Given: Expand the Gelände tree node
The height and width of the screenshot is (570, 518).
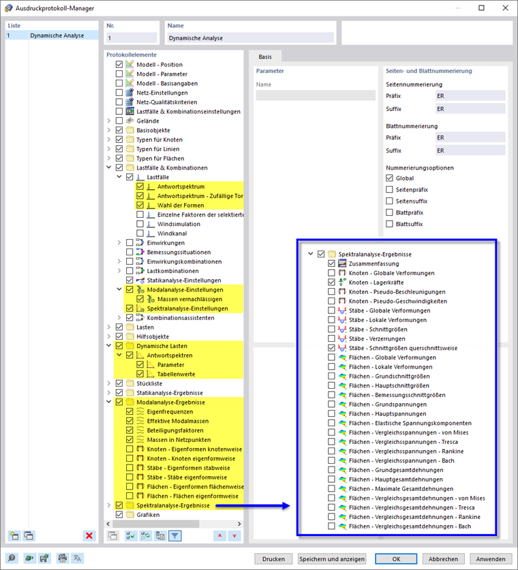Looking at the screenshot, I should 109,121.
